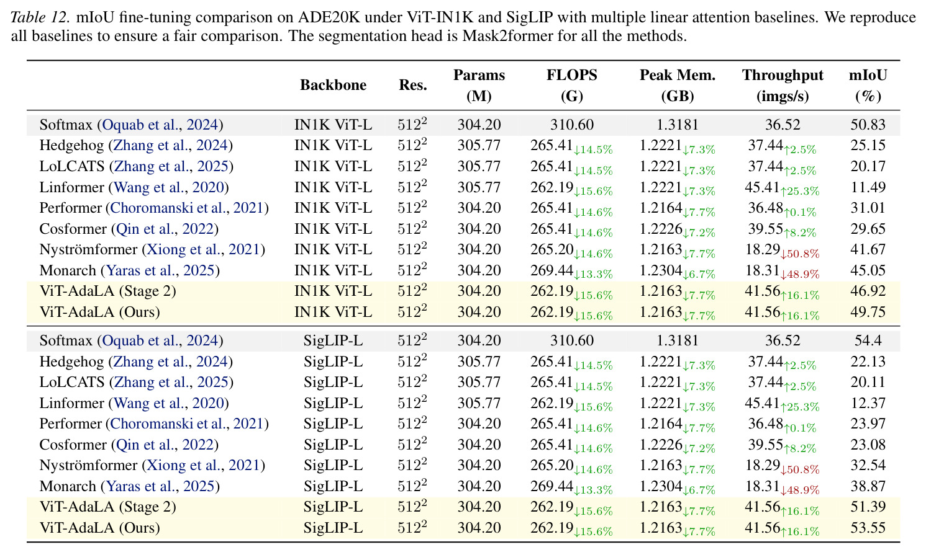Select mIoU value 50.83
Screen dimensions: 926x555
(868, 125)
